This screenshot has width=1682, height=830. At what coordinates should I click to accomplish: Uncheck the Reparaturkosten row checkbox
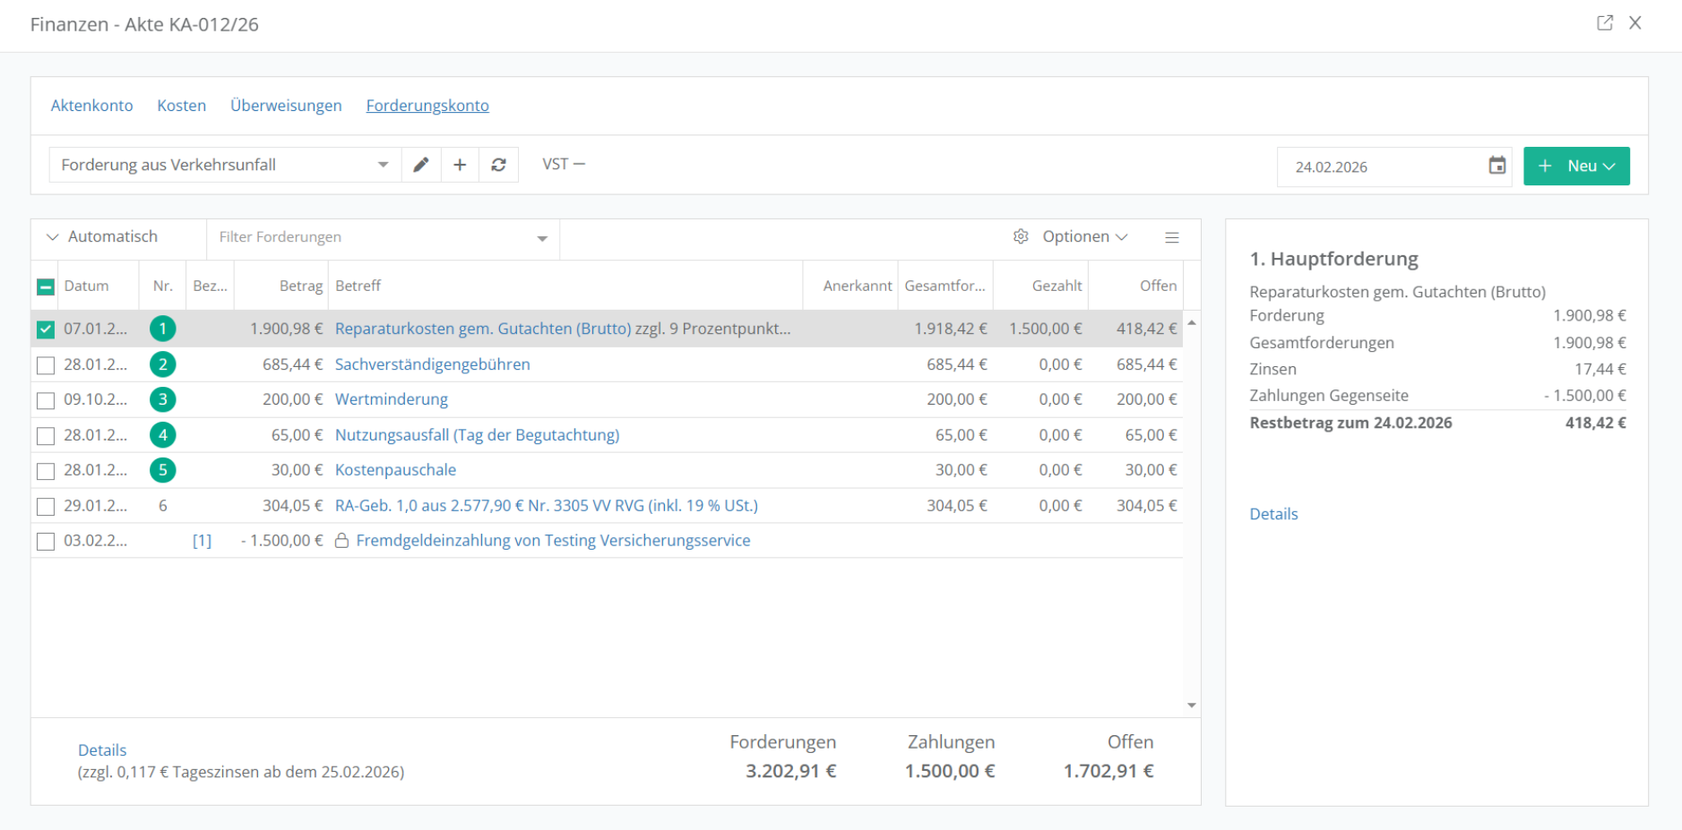46,329
